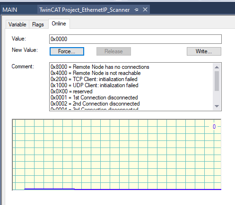
Task: Click the 'New Value:' label
Action: [x=25, y=50]
